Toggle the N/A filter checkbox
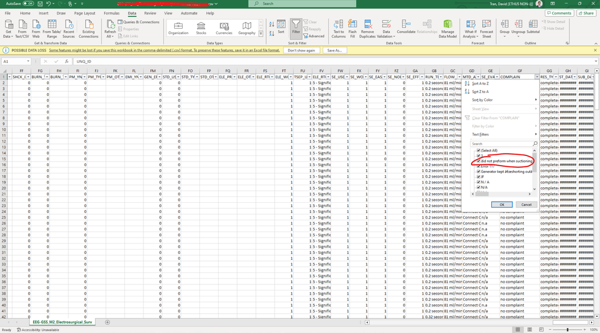Image resolution: width=600 pixels, height=333 pixels. pyautogui.click(x=479, y=187)
